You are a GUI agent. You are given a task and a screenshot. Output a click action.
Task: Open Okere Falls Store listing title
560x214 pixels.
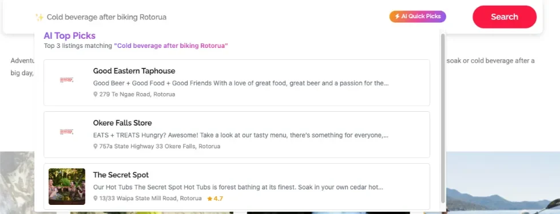122,123
